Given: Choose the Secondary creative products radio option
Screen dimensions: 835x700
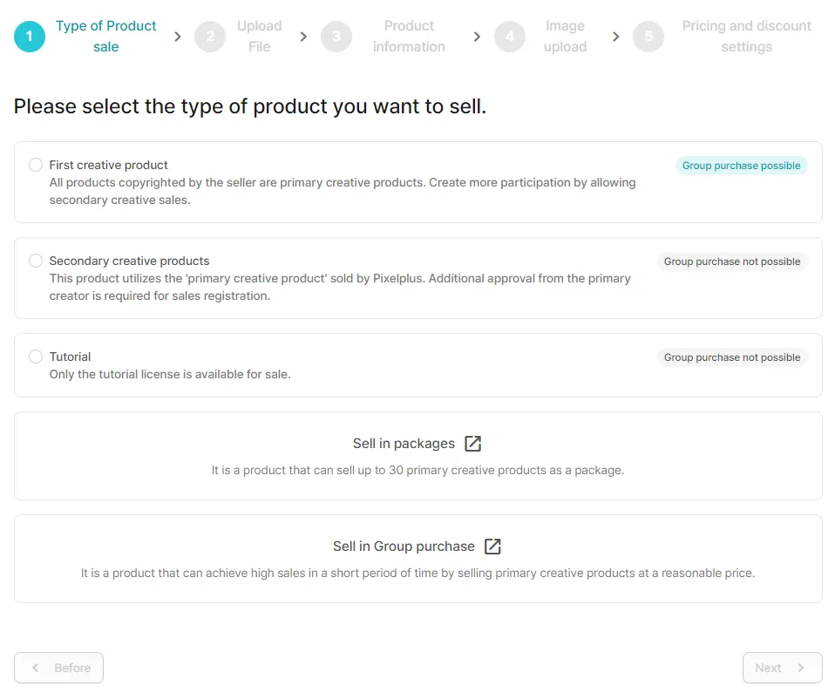Looking at the screenshot, I should coord(36,261).
